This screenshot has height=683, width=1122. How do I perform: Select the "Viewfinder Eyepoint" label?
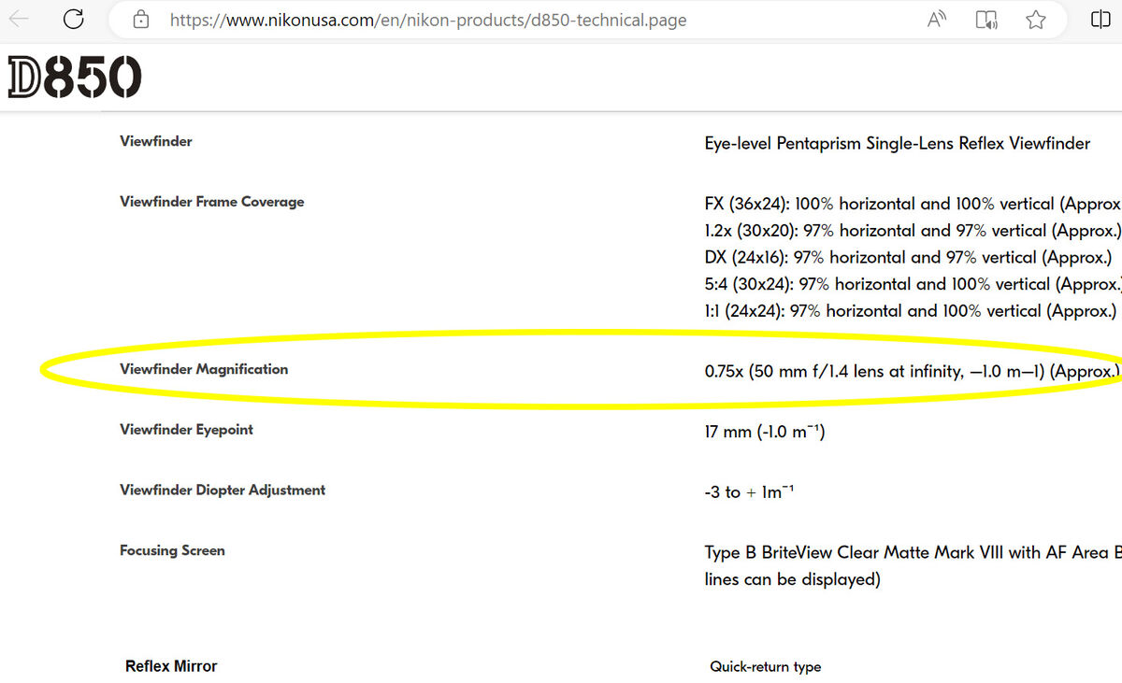pos(187,430)
